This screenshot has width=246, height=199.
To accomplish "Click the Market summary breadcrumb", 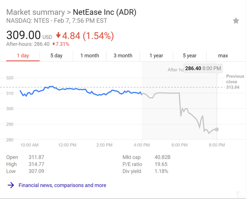I will [35, 12].
